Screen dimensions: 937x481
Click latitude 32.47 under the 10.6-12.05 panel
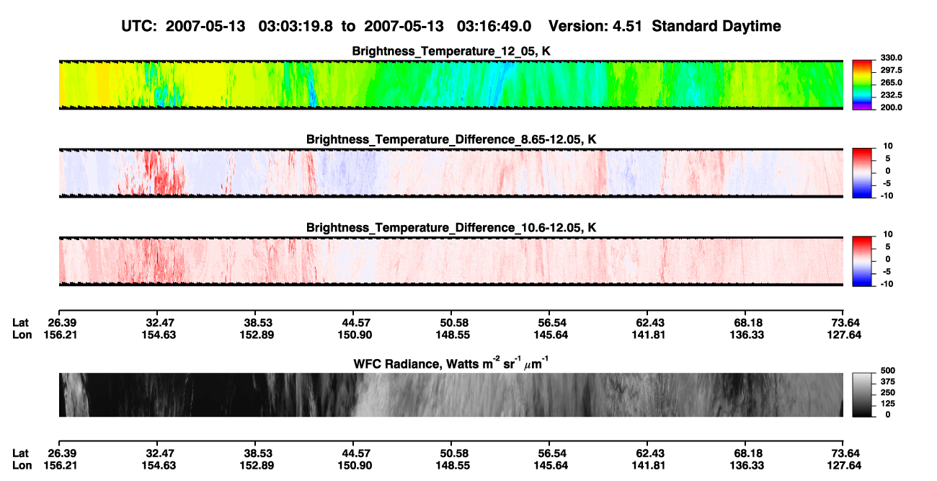[x=156, y=322]
